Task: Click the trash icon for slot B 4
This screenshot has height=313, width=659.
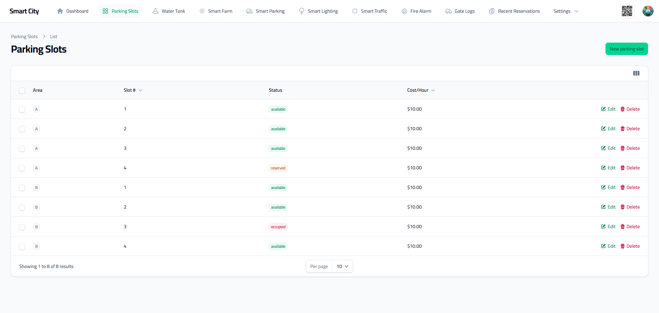Action: 623,246
